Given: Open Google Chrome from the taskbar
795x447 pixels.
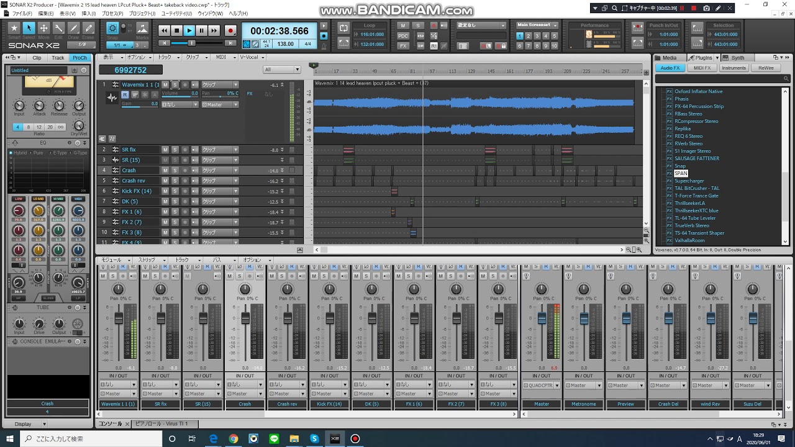Looking at the screenshot, I should point(233,438).
